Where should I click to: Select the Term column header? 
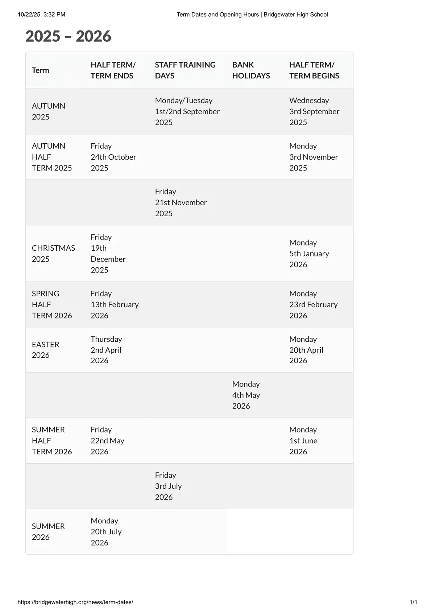(x=40, y=70)
